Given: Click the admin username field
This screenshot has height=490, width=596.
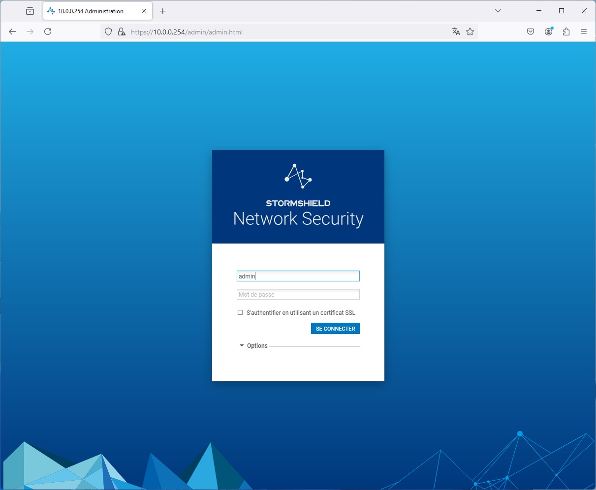Looking at the screenshot, I should (x=298, y=276).
